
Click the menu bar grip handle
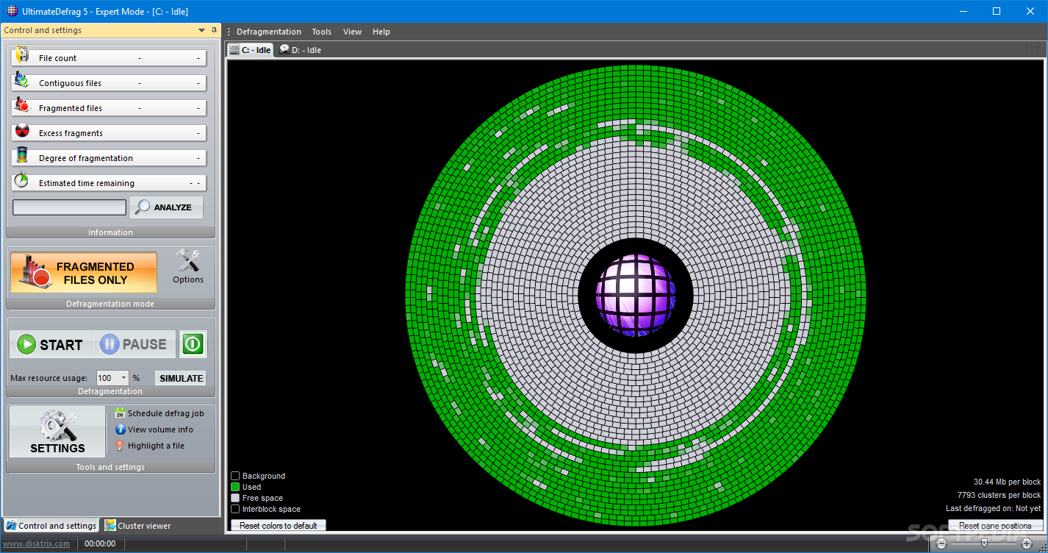pos(229,32)
